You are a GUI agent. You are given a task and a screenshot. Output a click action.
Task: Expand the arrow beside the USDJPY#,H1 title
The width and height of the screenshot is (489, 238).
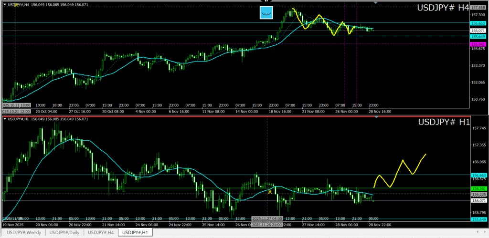tap(5, 119)
